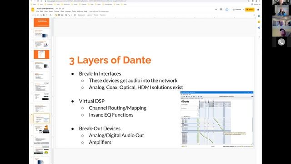Click the Background toolbar button
Screen dimensions: 291x164
point(81,15)
